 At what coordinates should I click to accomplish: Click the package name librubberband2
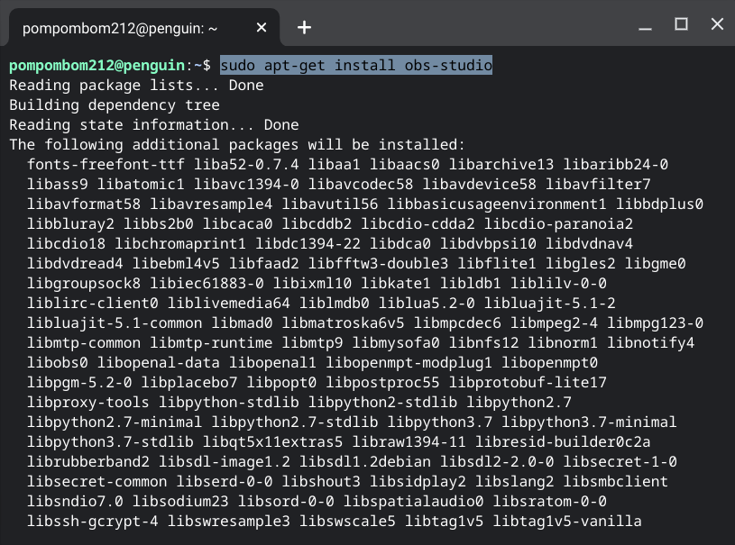[88, 461]
